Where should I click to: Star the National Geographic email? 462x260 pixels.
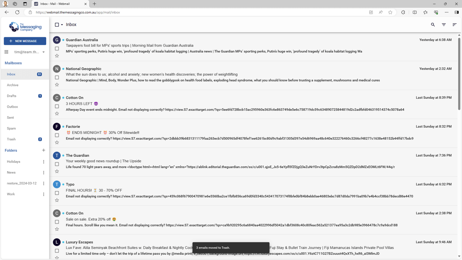coord(57,84)
